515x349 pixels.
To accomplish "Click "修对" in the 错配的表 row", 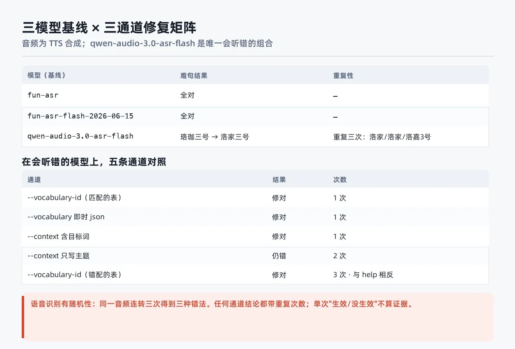I will [x=279, y=275].
